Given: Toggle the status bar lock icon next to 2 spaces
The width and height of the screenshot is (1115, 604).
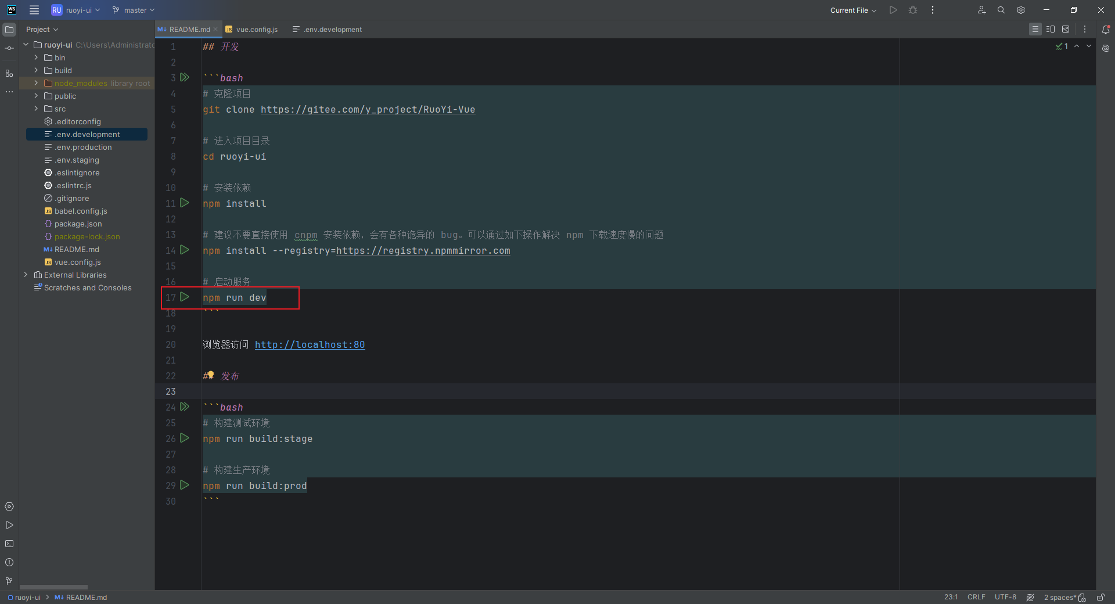Looking at the screenshot, I should tap(1082, 597).
